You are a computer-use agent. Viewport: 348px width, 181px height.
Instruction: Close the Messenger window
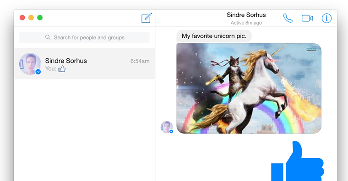point(22,18)
